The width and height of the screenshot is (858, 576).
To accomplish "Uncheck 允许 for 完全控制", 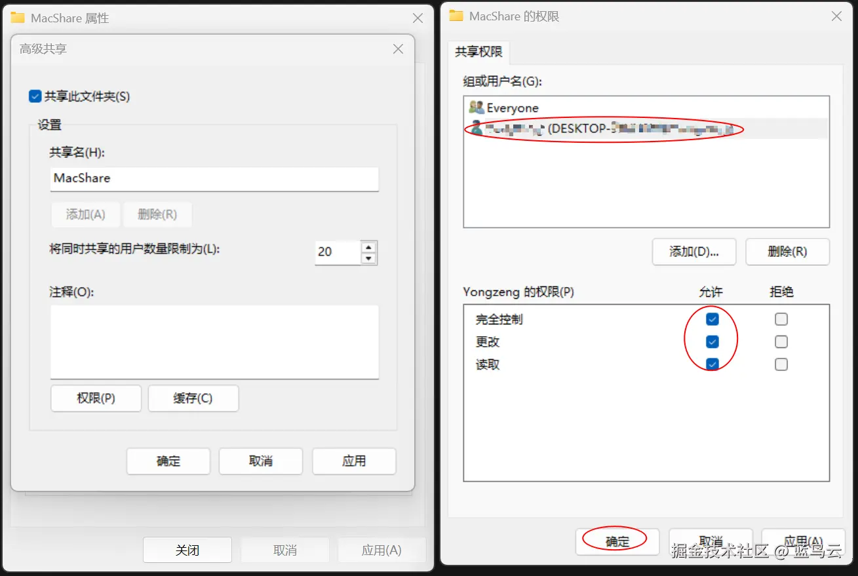I will (711, 319).
